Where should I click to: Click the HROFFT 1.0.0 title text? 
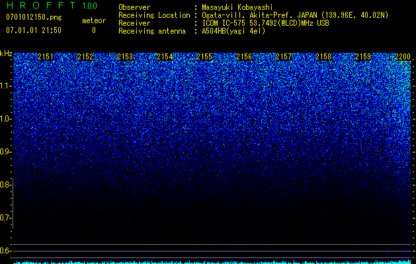pos(52,5)
